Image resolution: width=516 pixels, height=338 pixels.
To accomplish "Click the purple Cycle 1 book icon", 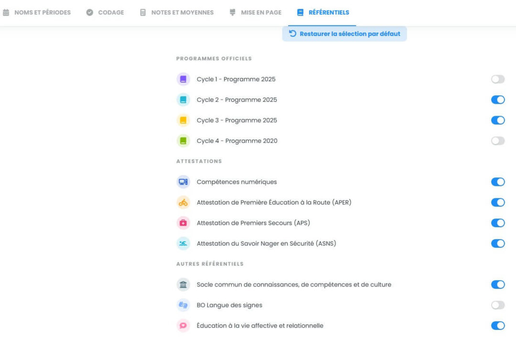I will [x=183, y=79].
